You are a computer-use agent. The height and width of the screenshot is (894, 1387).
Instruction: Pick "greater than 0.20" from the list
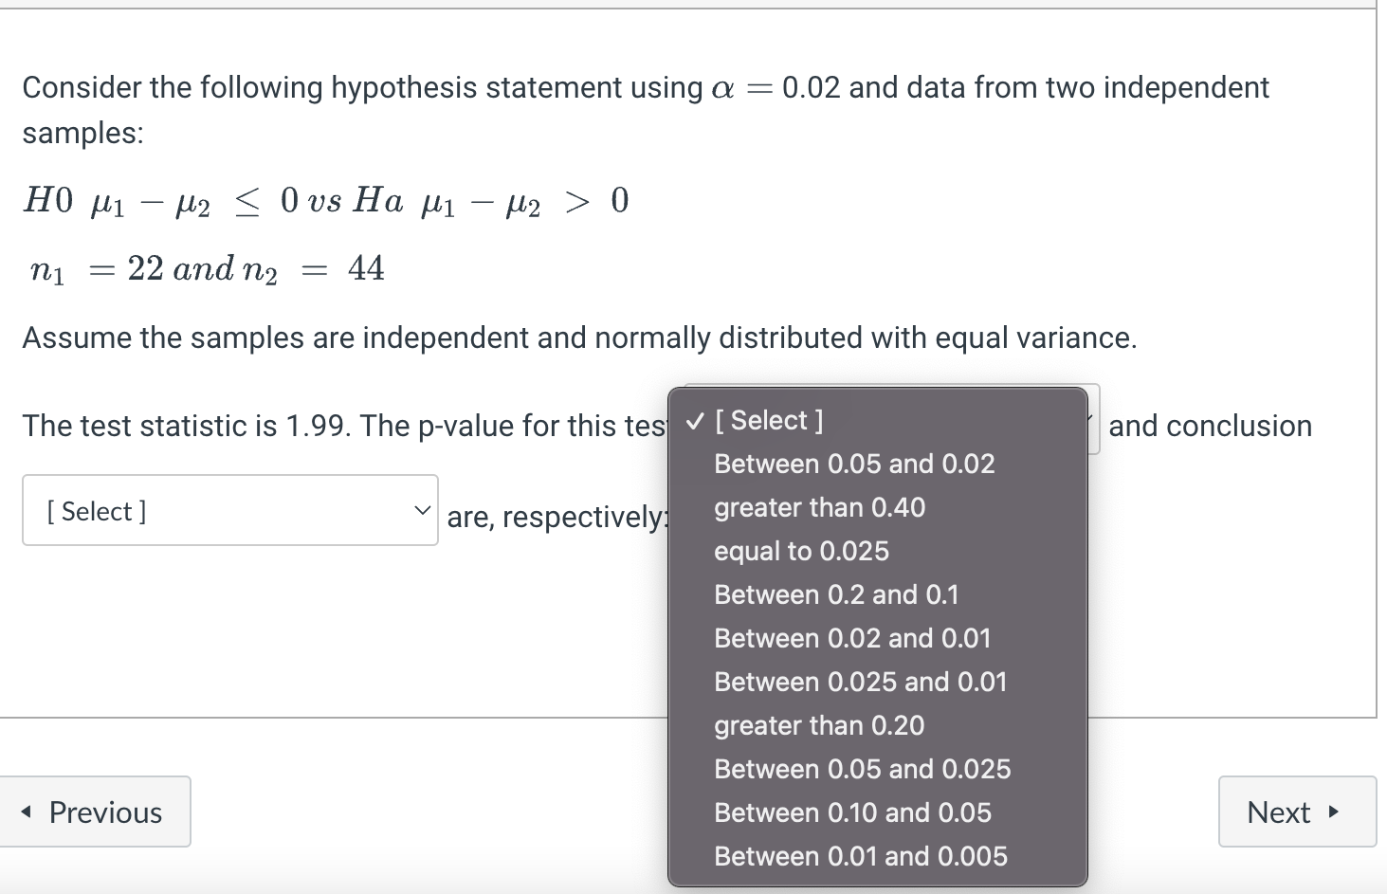point(819,725)
